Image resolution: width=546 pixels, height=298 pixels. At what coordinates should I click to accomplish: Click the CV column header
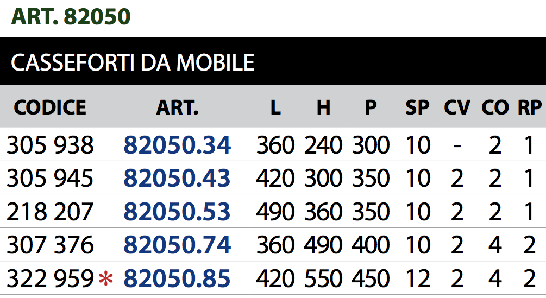457,107
